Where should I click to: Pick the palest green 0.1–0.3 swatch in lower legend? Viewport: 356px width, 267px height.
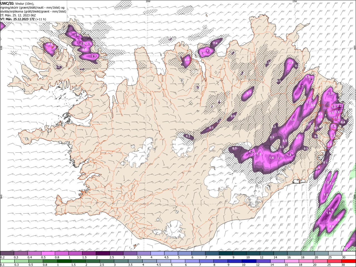coord(8,261)
